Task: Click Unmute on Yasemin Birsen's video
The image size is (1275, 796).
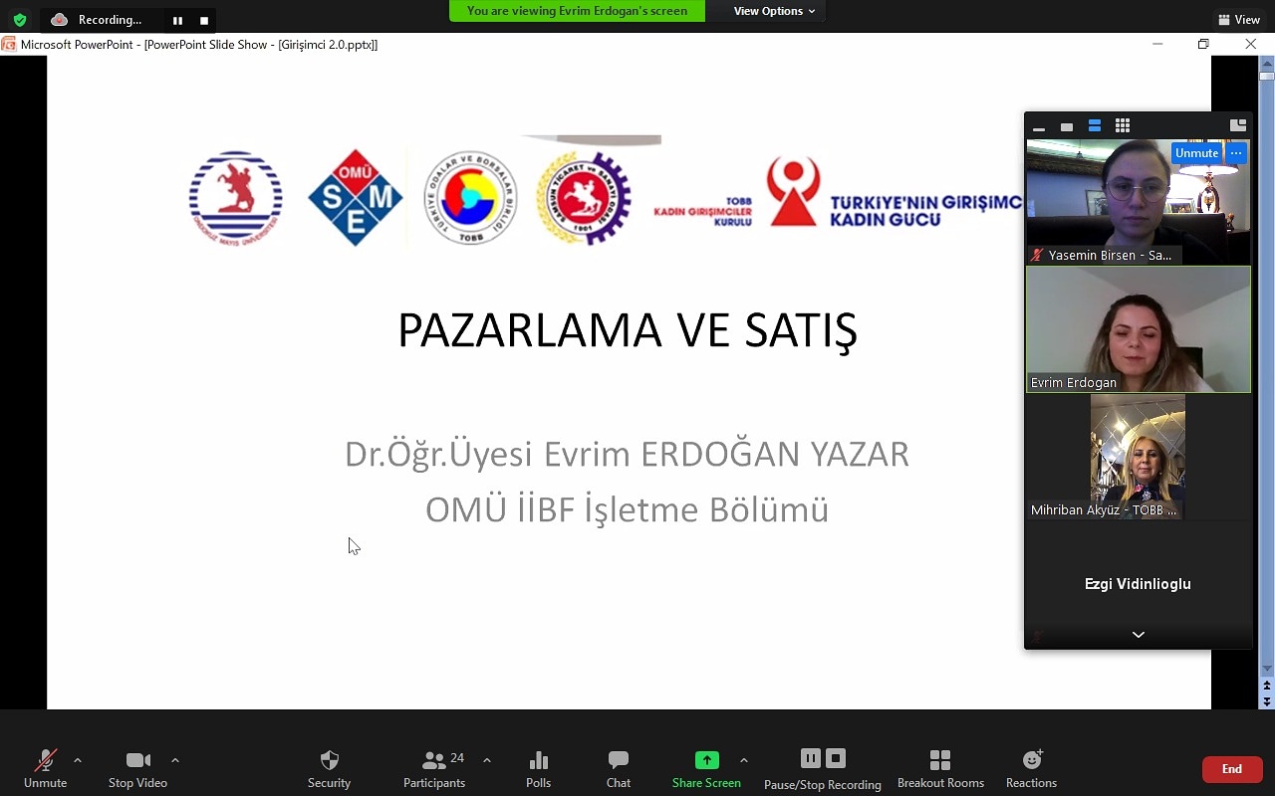Action: 1195,153
